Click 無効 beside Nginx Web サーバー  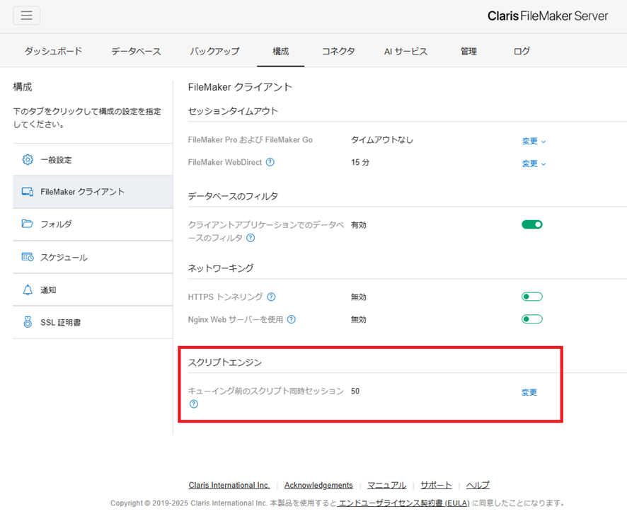coord(358,319)
